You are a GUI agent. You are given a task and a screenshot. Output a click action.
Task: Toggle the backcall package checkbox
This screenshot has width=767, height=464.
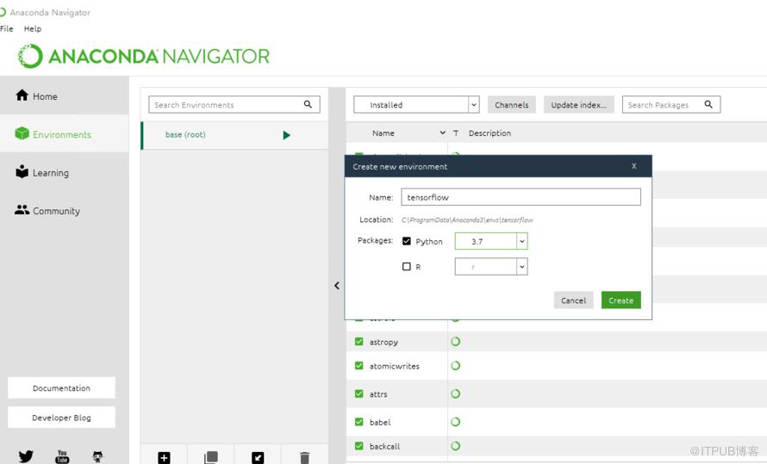coord(359,446)
